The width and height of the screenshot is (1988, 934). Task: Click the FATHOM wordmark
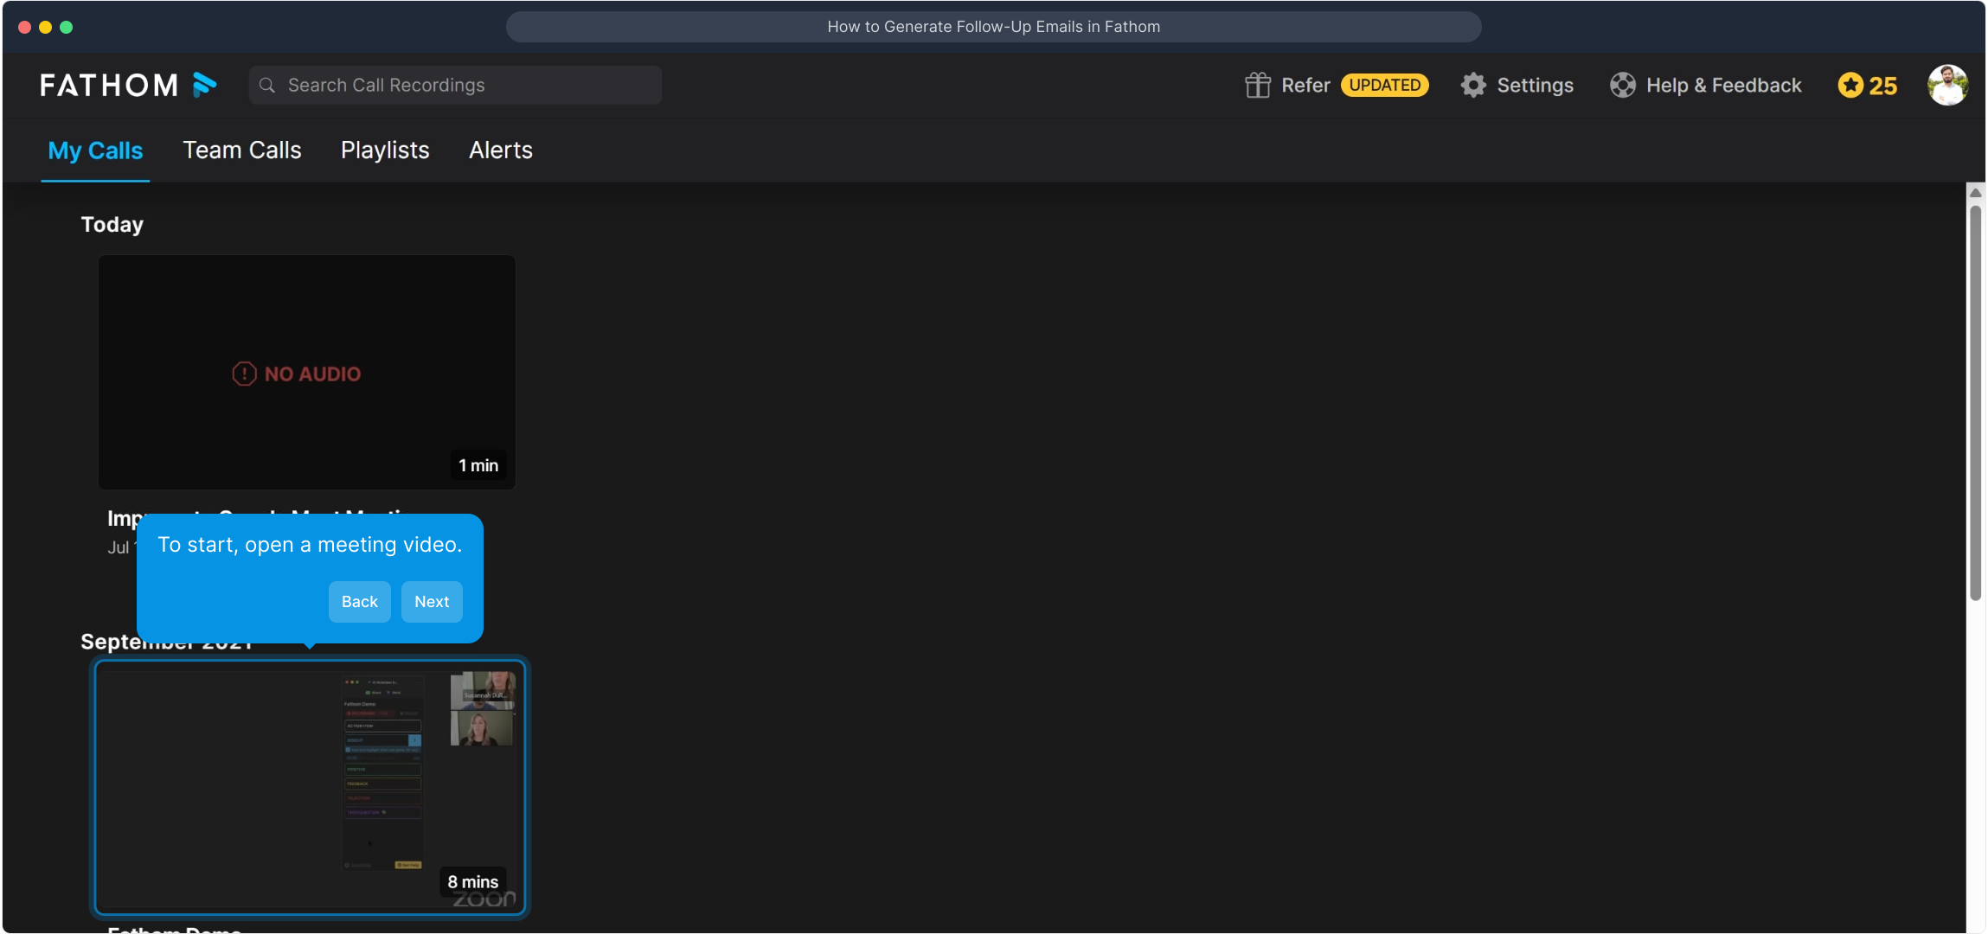click(x=109, y=85)
